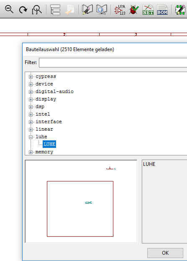187x261 pixels.
Task: Click the footprint assignment icon
Action: click(180, 10)
